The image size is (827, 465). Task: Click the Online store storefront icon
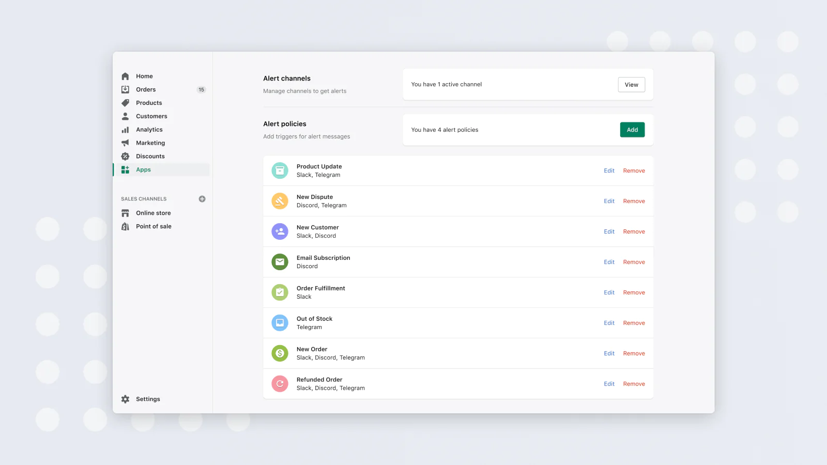coord(125,213)
